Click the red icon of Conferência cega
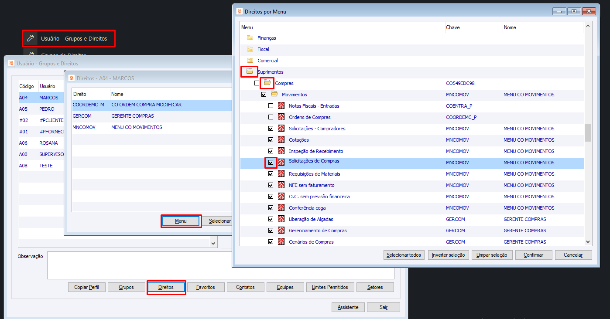The image size is (610, 319). click(x=281, y=208)
